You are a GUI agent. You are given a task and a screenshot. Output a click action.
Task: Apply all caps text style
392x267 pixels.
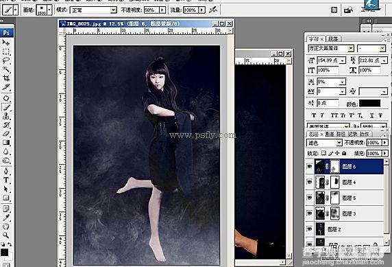(334, 115)
